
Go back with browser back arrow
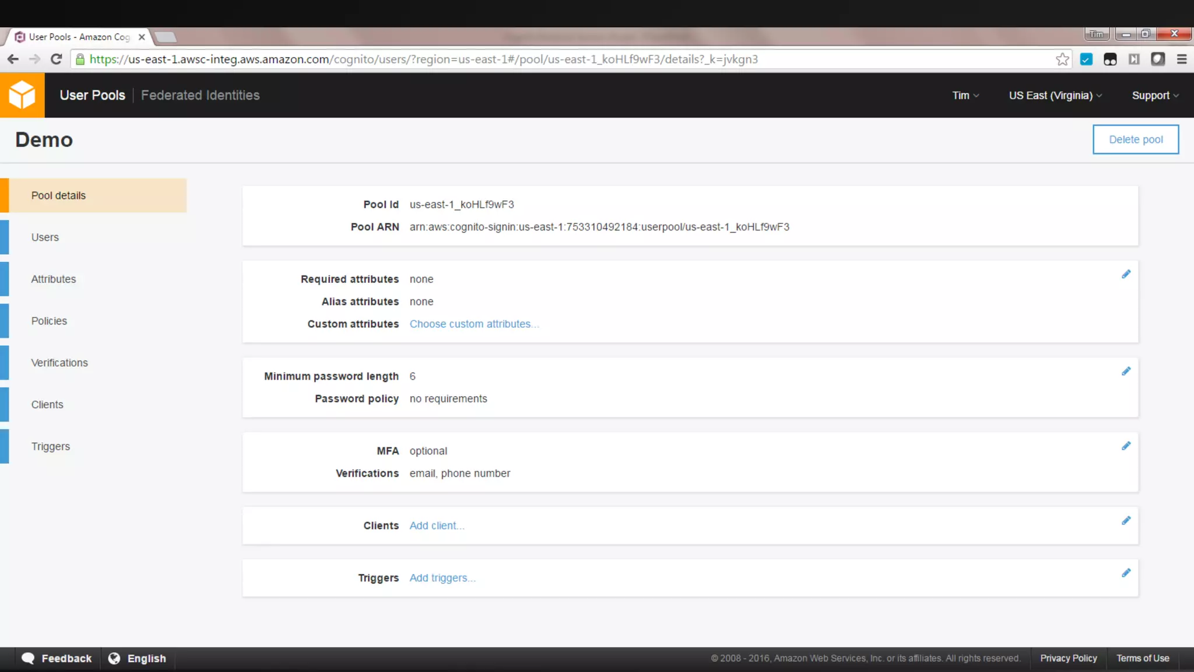[13, 60]
